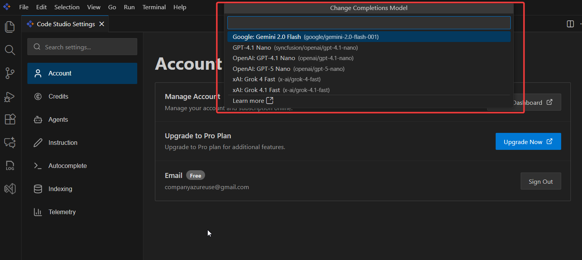Open the Terminal menu
Image resolution: width=582 pixels, height=260 pixels.
click(x=154, y=7)
